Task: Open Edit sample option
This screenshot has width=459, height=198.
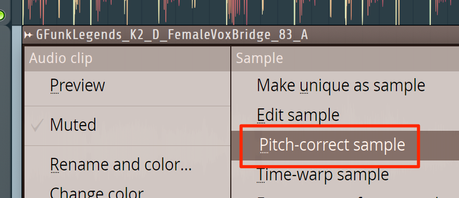Action: coord(298,115)
